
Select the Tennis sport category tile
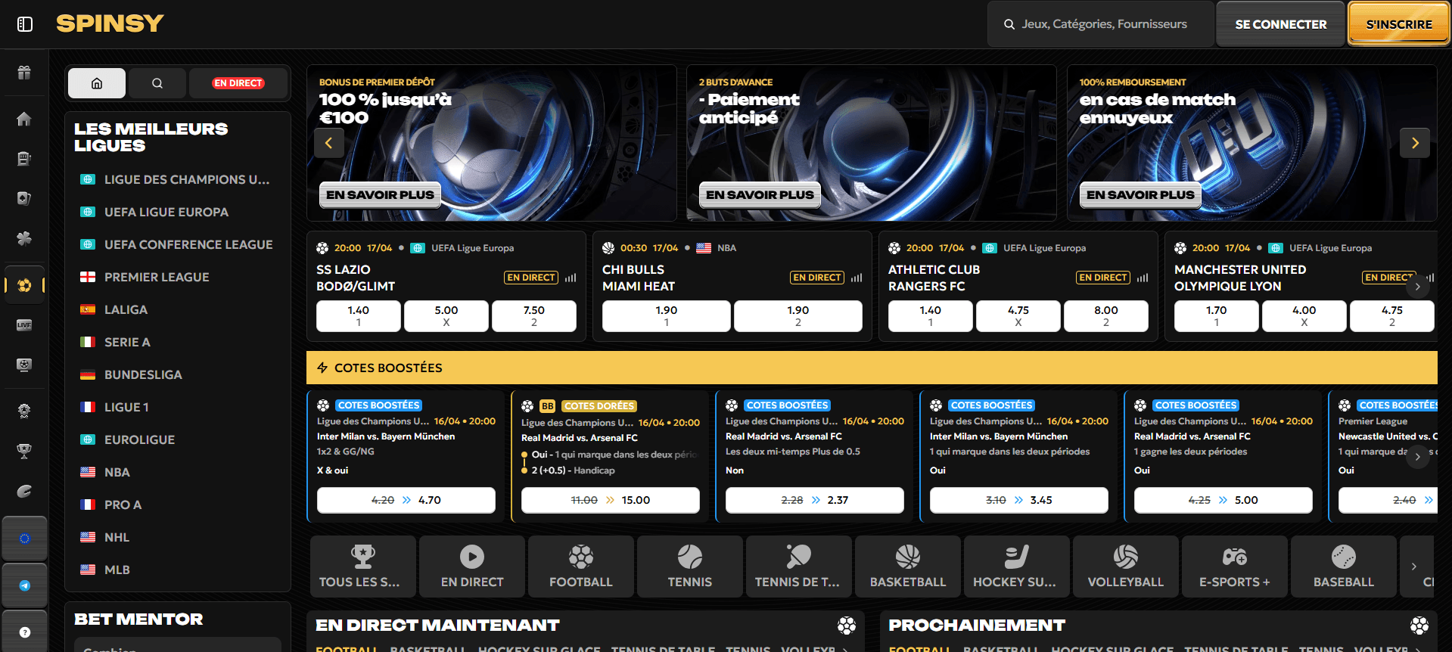(689, 567)
